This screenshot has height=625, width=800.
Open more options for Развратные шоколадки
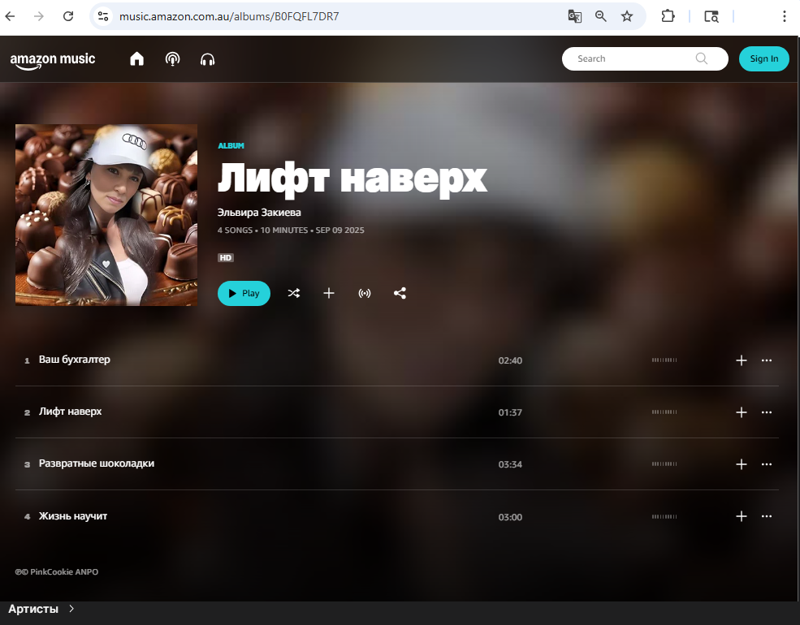[x=767, y=464]
